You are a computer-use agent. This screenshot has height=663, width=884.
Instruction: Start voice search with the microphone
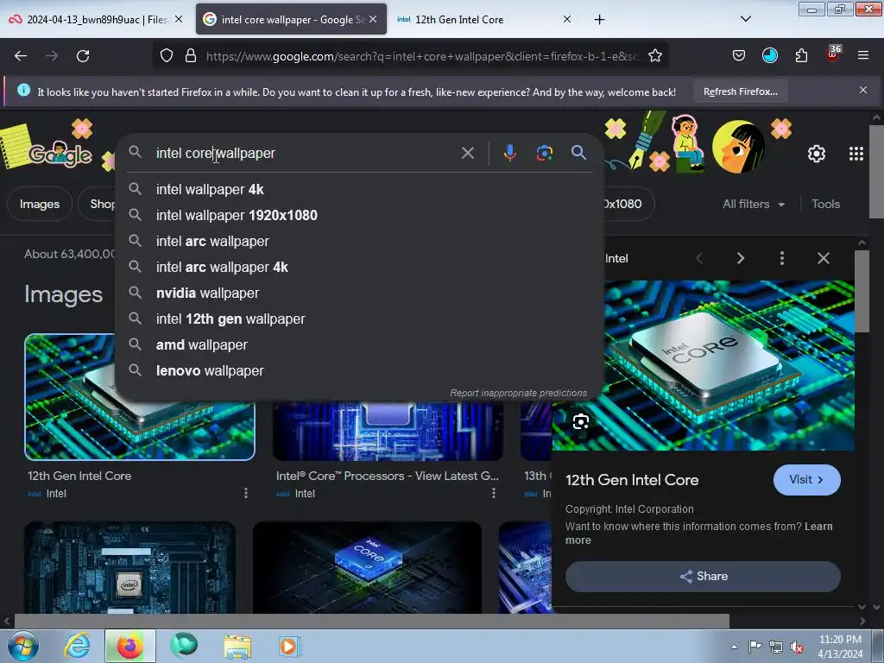[x=509, y=153]
